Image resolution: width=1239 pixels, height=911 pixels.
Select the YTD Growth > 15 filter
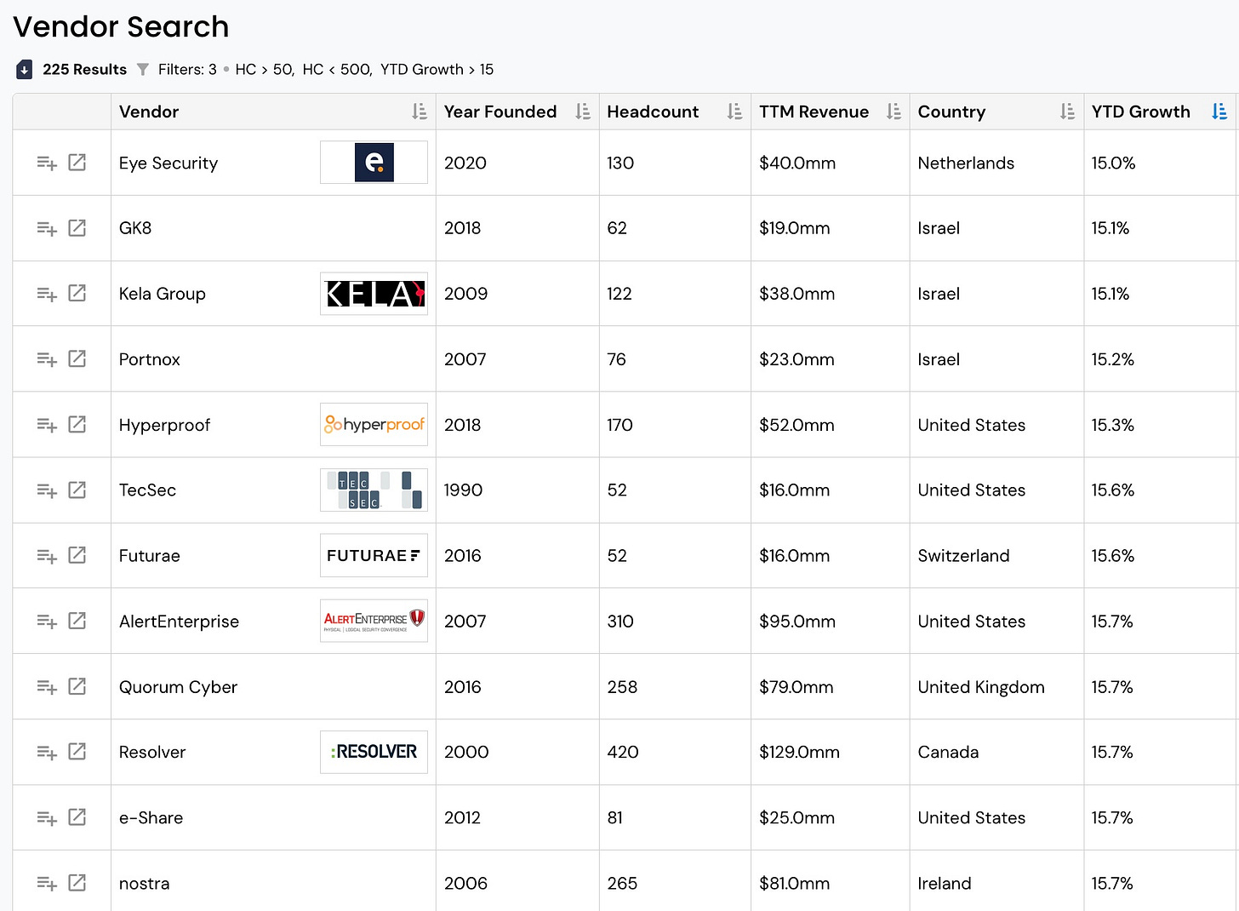pos(437,70)
